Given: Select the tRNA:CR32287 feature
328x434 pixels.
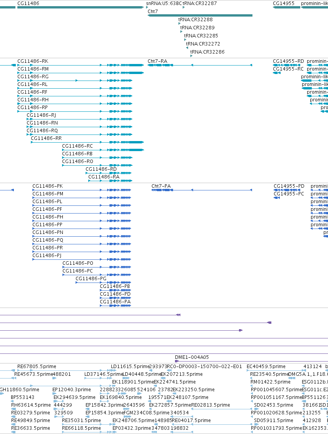Looking at the screenshot, I should 200,3.
